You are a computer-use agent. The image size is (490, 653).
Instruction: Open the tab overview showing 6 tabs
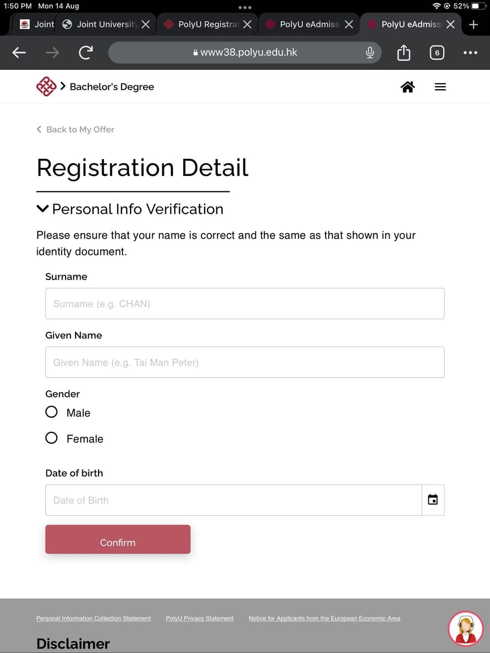pyautogui.click(x=437, y=52)
